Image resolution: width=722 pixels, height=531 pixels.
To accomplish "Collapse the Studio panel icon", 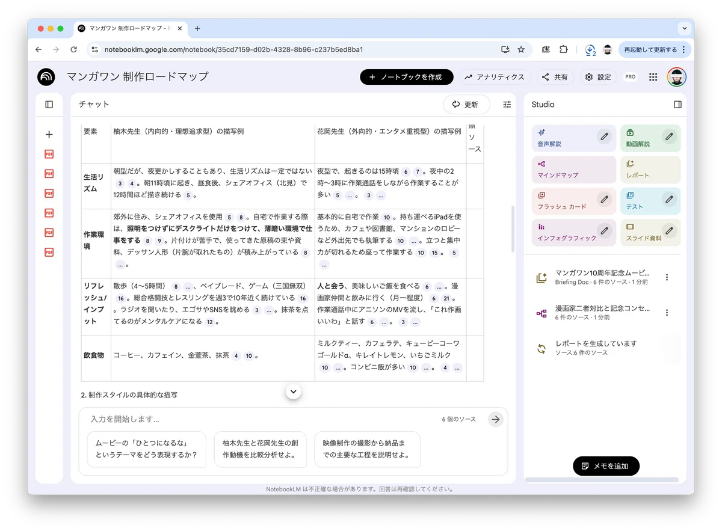I will (x=678, y=105).
